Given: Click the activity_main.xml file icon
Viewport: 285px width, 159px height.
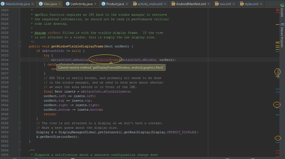Looking at the screenshot, I should [x=135, y=4].
